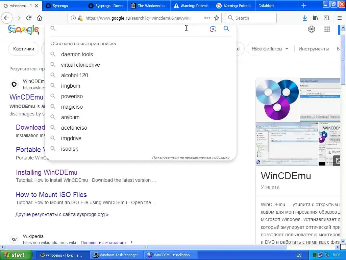The image size is (346, 260).
Task: Click the horizontal scrollbar thumb
Action: click(146, 247)
